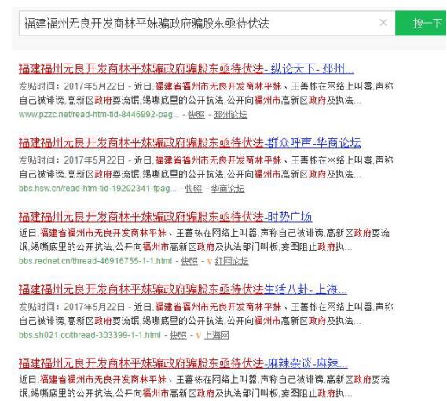Click the V verified icon beside 上海网
Viewport: 447px width, 401px height.
(199, 335)
